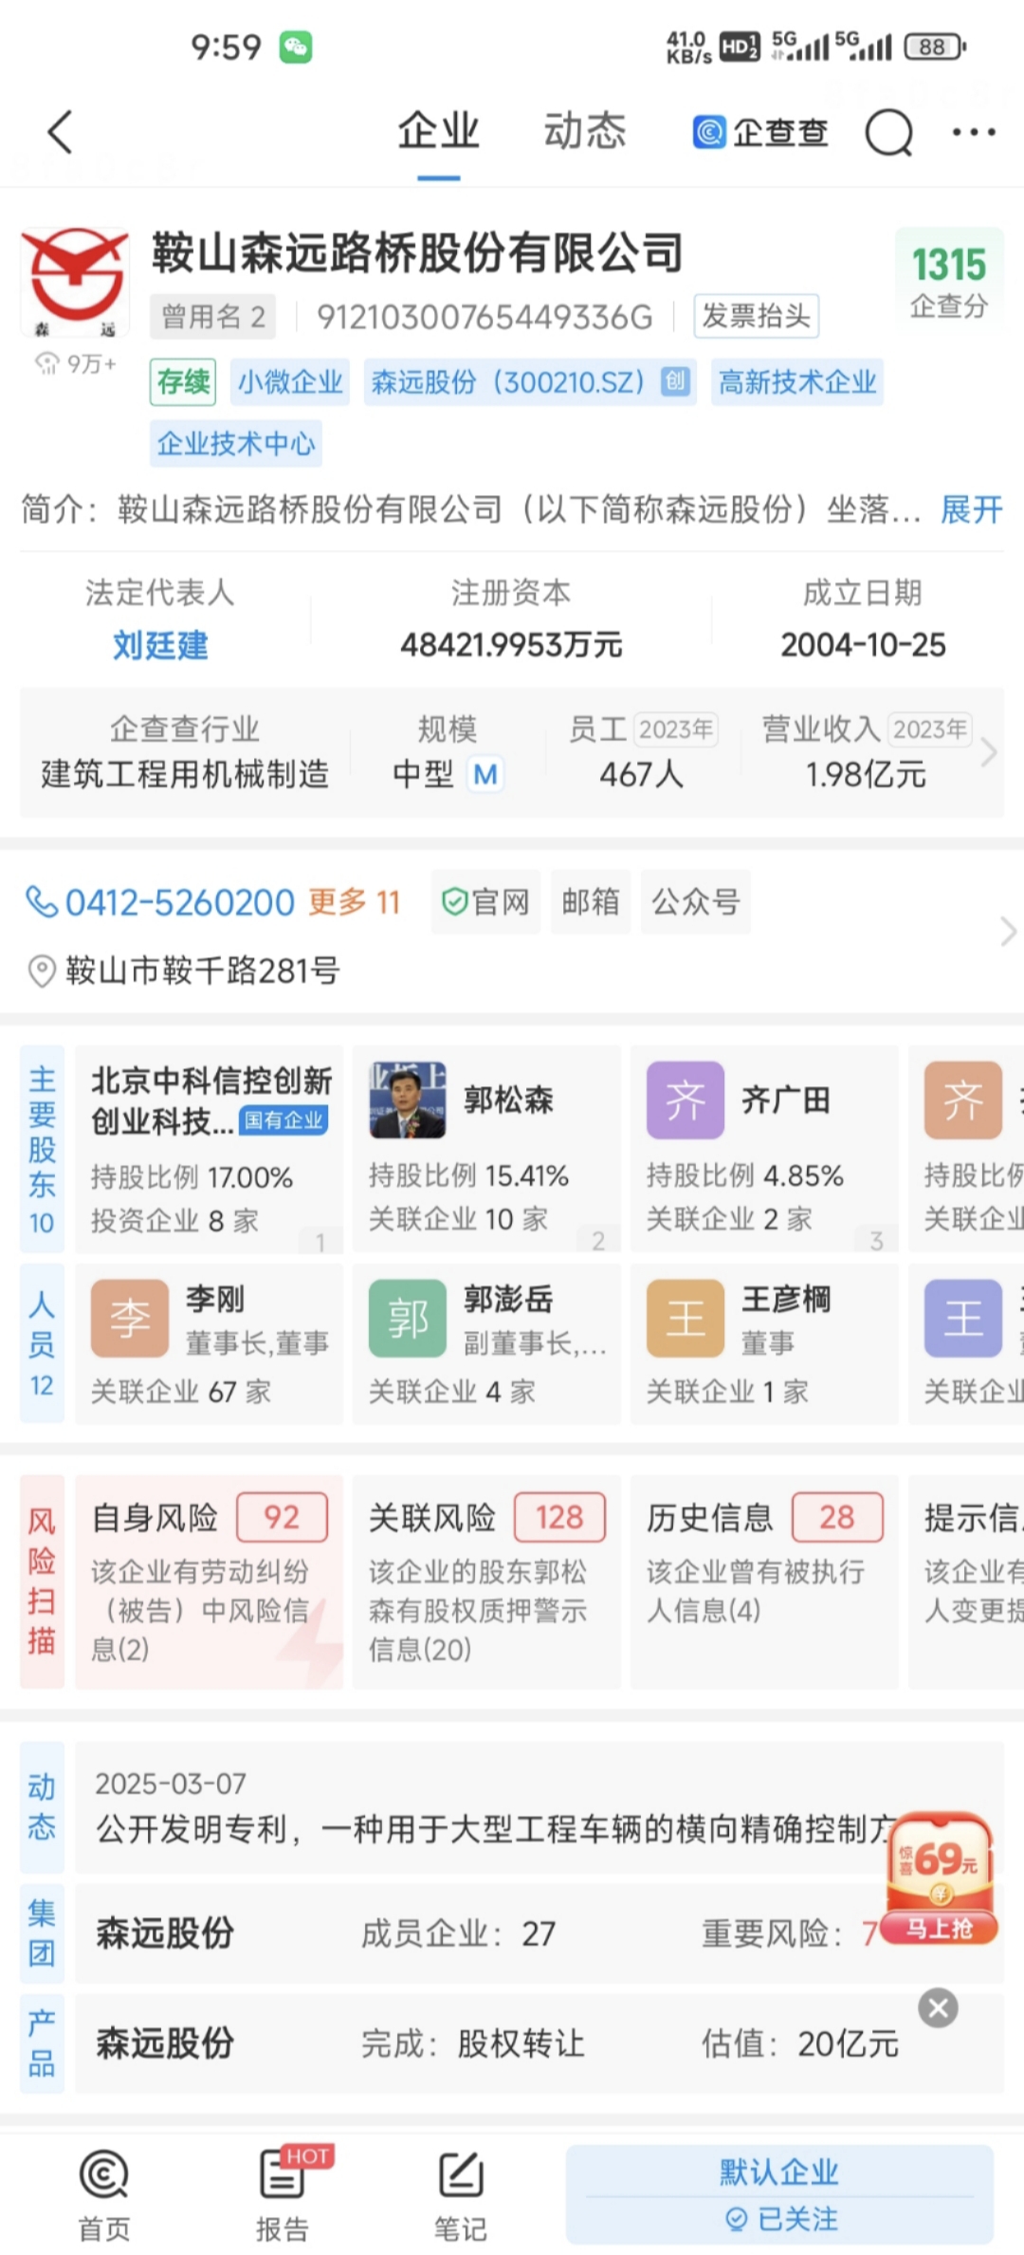Tap the 高新技术企业 tag
The width and height of the screenshot is (1024, 2255).
coord(797,382)
